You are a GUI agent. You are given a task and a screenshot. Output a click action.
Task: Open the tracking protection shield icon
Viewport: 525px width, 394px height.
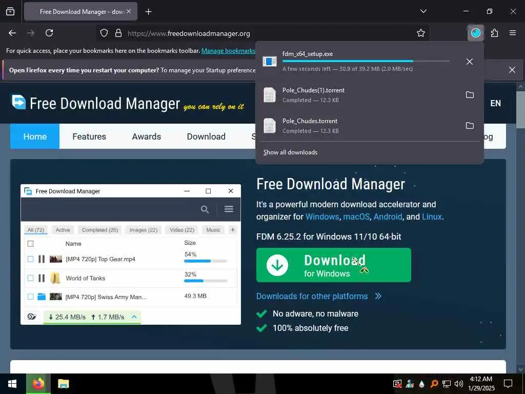tap(104, 33)
